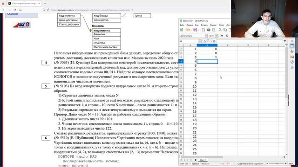Open the Стили menu in Calc

coord(222,25)
